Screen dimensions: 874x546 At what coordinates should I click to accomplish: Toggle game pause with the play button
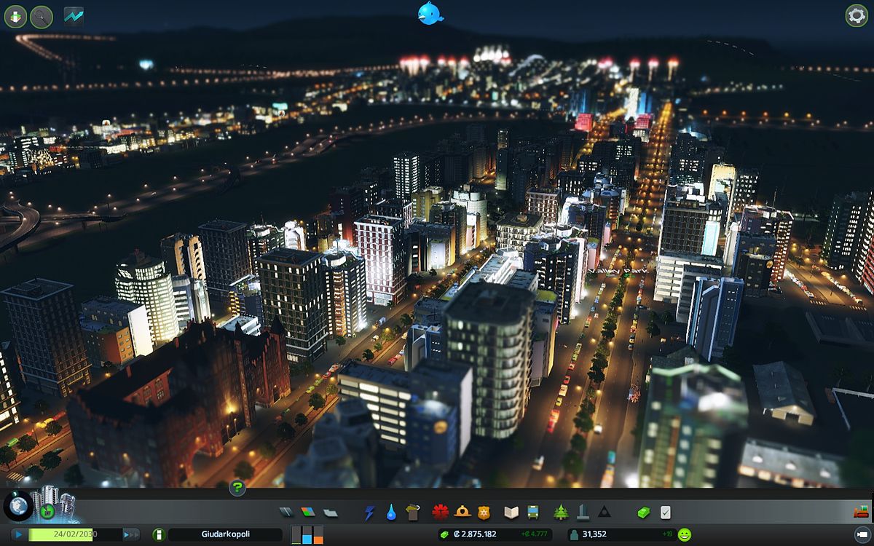19,534
